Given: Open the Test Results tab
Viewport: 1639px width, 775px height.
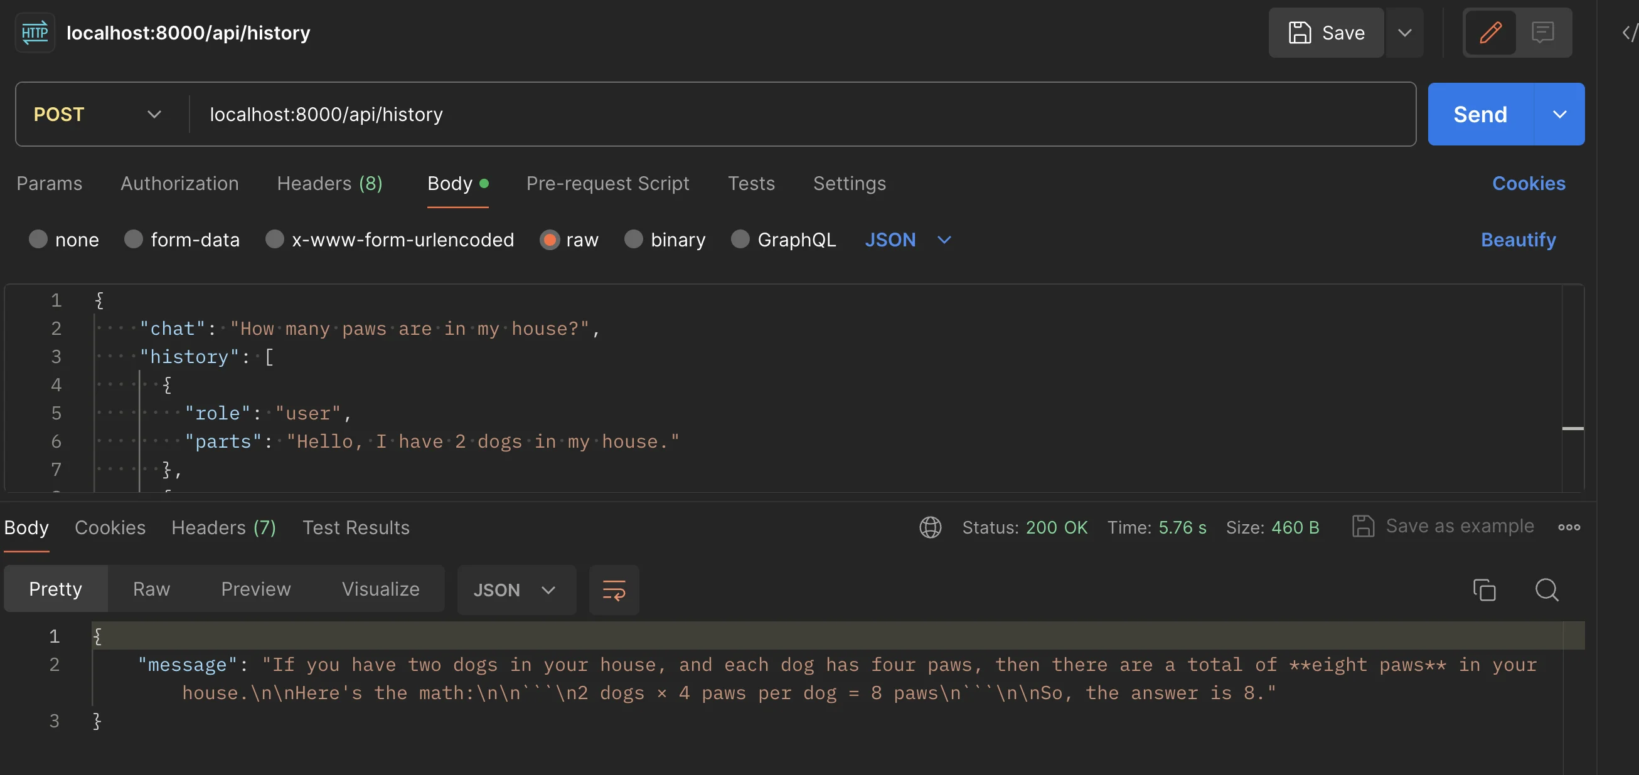Looking at the screenshot, I should [x=356, y=528].
